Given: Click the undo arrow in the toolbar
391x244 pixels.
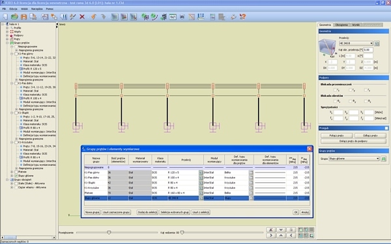Looking at the screenshot, I should point(93,17).
